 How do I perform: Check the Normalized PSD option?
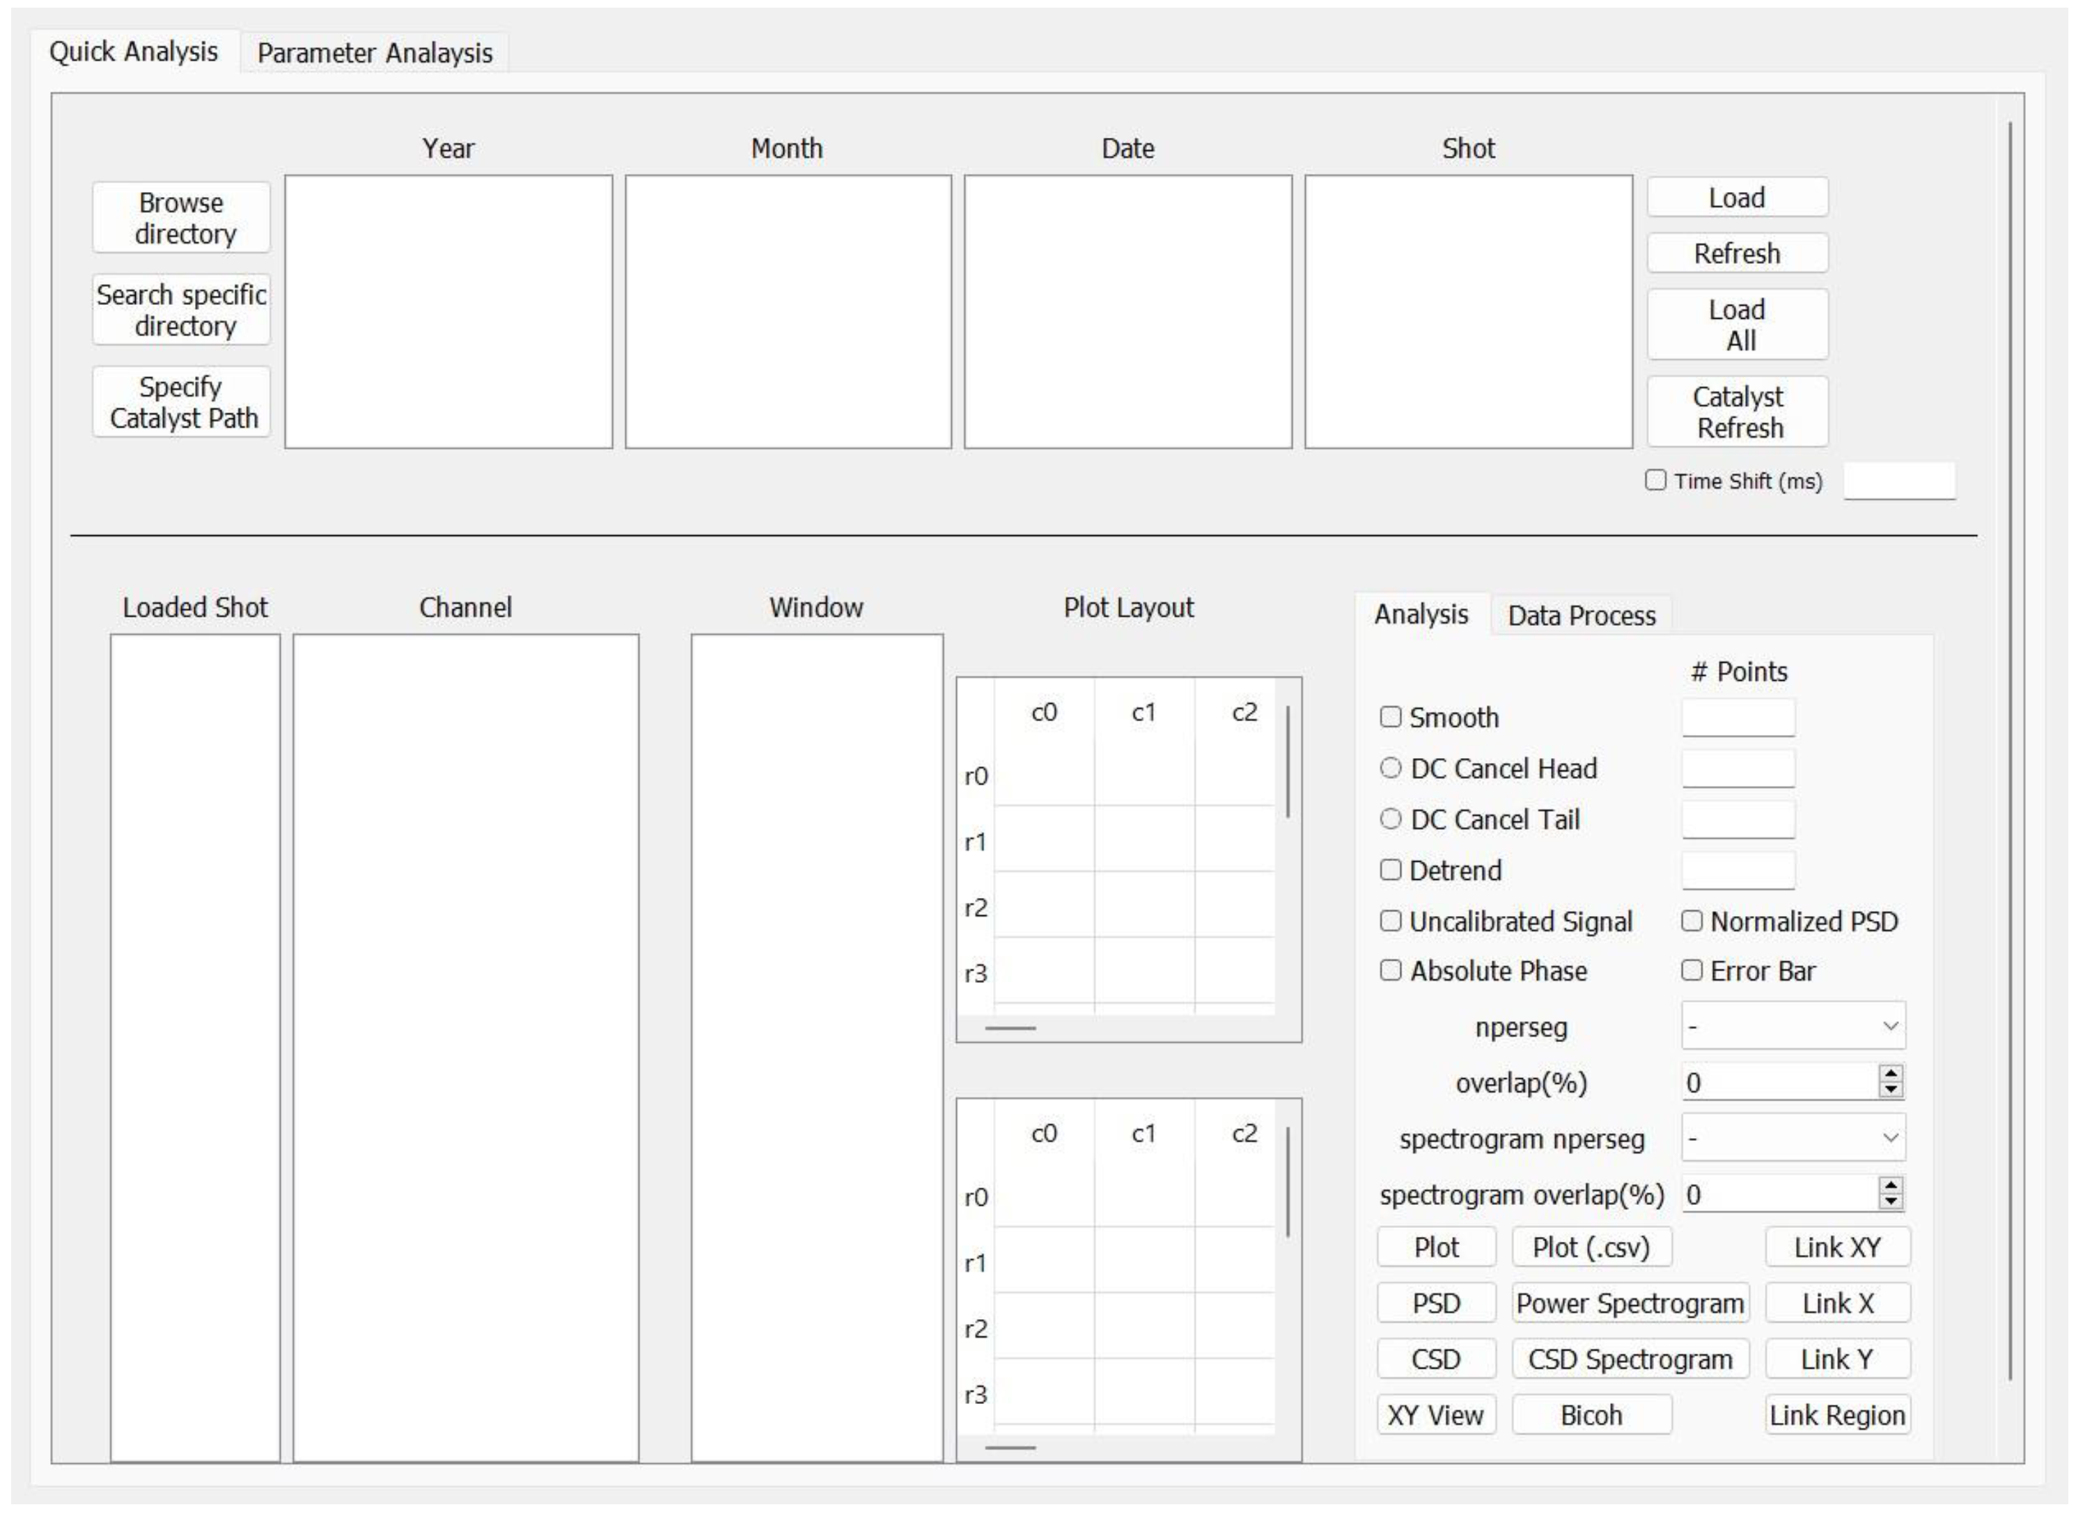[1691, 921]
